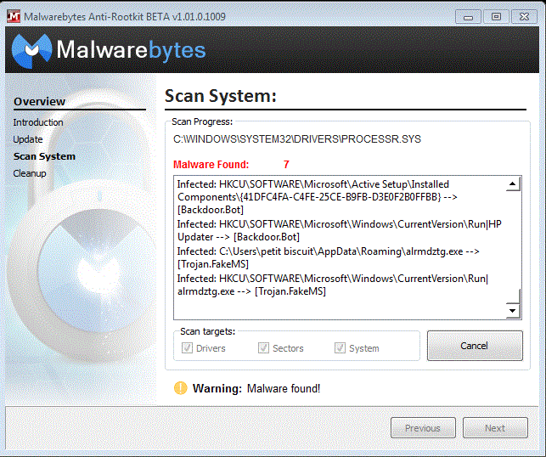Screen dimensions: 546x457
Task: Maximize the Anti-Rootkit window
Action: (496, 17)
